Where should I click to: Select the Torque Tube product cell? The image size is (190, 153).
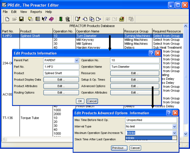30,118
